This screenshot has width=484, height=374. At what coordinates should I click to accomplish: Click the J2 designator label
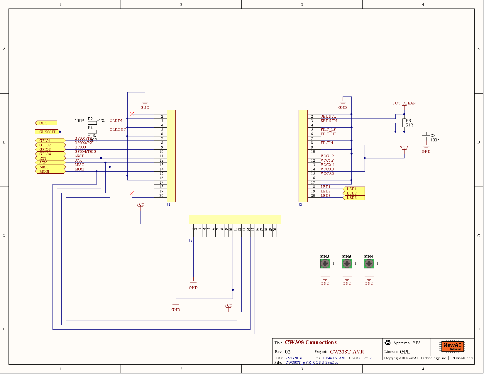click(x=190, y=241)
